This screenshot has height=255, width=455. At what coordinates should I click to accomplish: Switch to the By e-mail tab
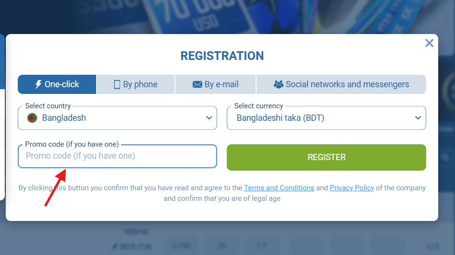[216, 84]
